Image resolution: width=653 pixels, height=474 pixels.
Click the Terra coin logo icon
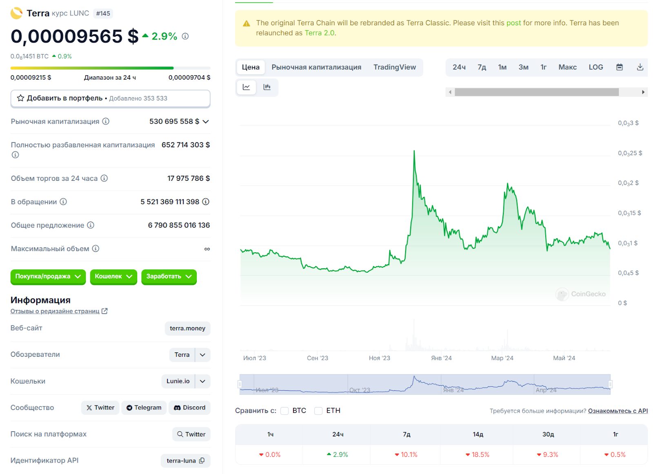(17, 13)
